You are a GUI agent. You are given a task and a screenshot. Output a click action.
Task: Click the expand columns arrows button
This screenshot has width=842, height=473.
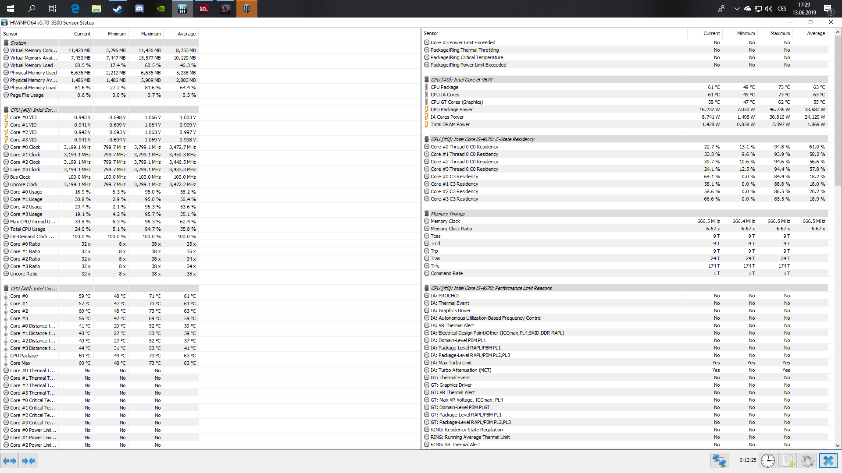pyautogui.click(x=10, y=461)
